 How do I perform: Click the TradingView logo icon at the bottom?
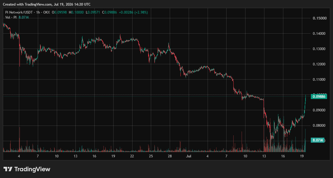click(8, 169)
